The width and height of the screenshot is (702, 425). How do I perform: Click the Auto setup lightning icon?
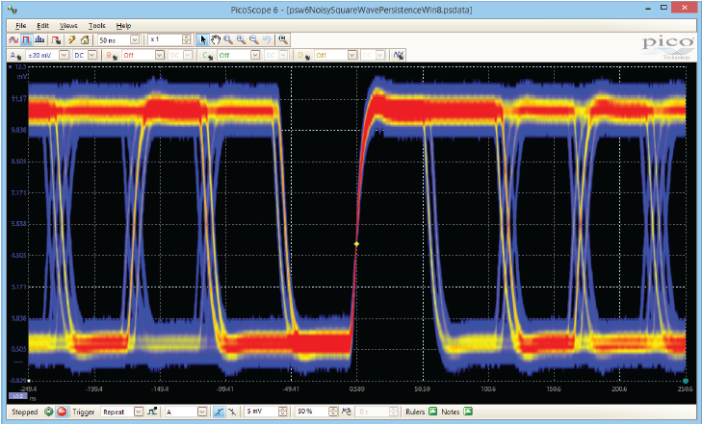click(71, 40)
